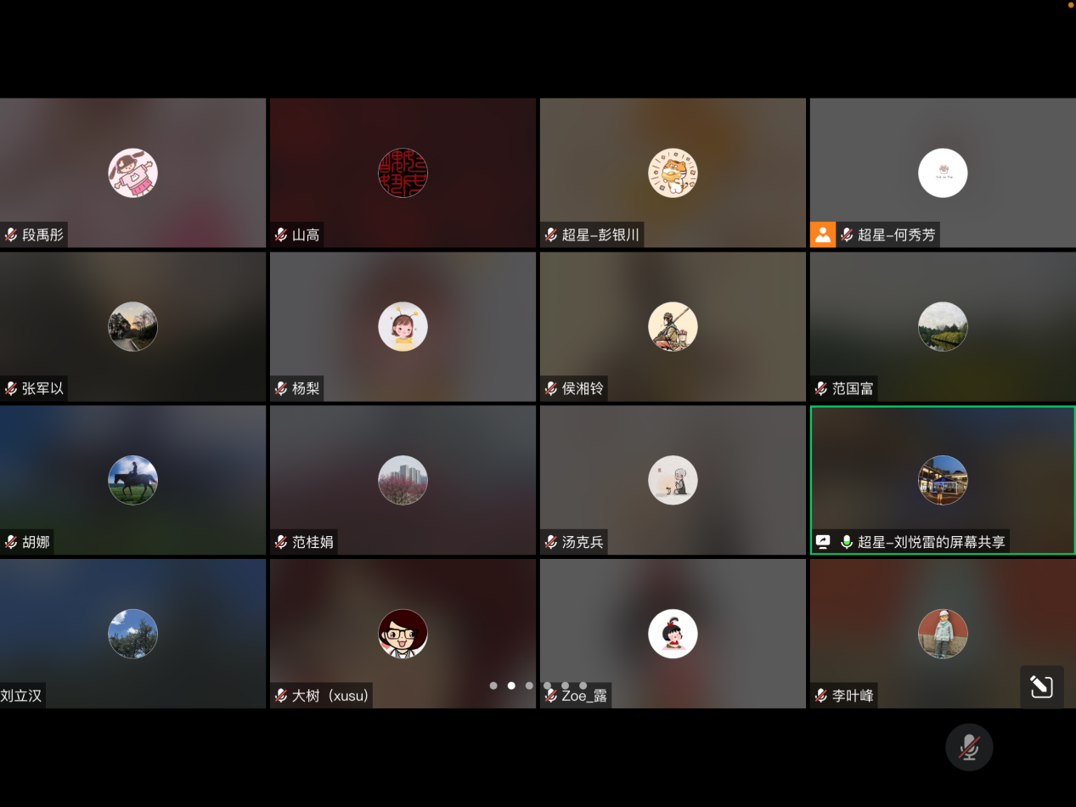Click 杨梨's muted microphone icon
Image resolution: width=1076 pixels, height=807 pixels.
(x=281, y=389)
